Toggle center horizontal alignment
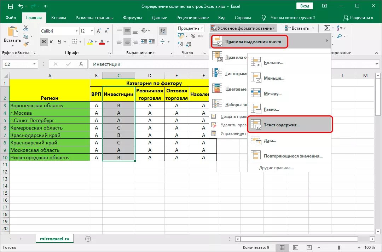Viewport: 382px width, 252px height. [x=127, y=42]
